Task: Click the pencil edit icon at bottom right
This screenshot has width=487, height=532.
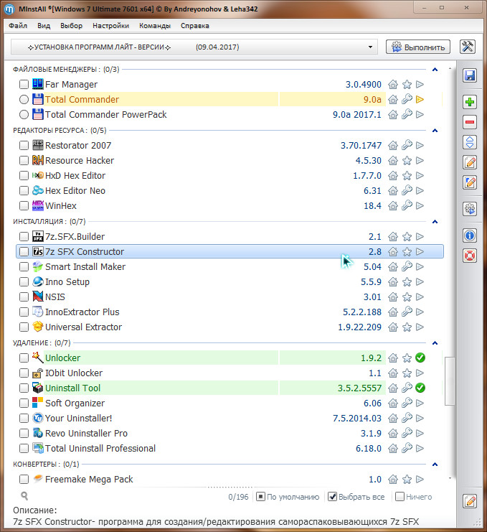Action: coord(470,501)
